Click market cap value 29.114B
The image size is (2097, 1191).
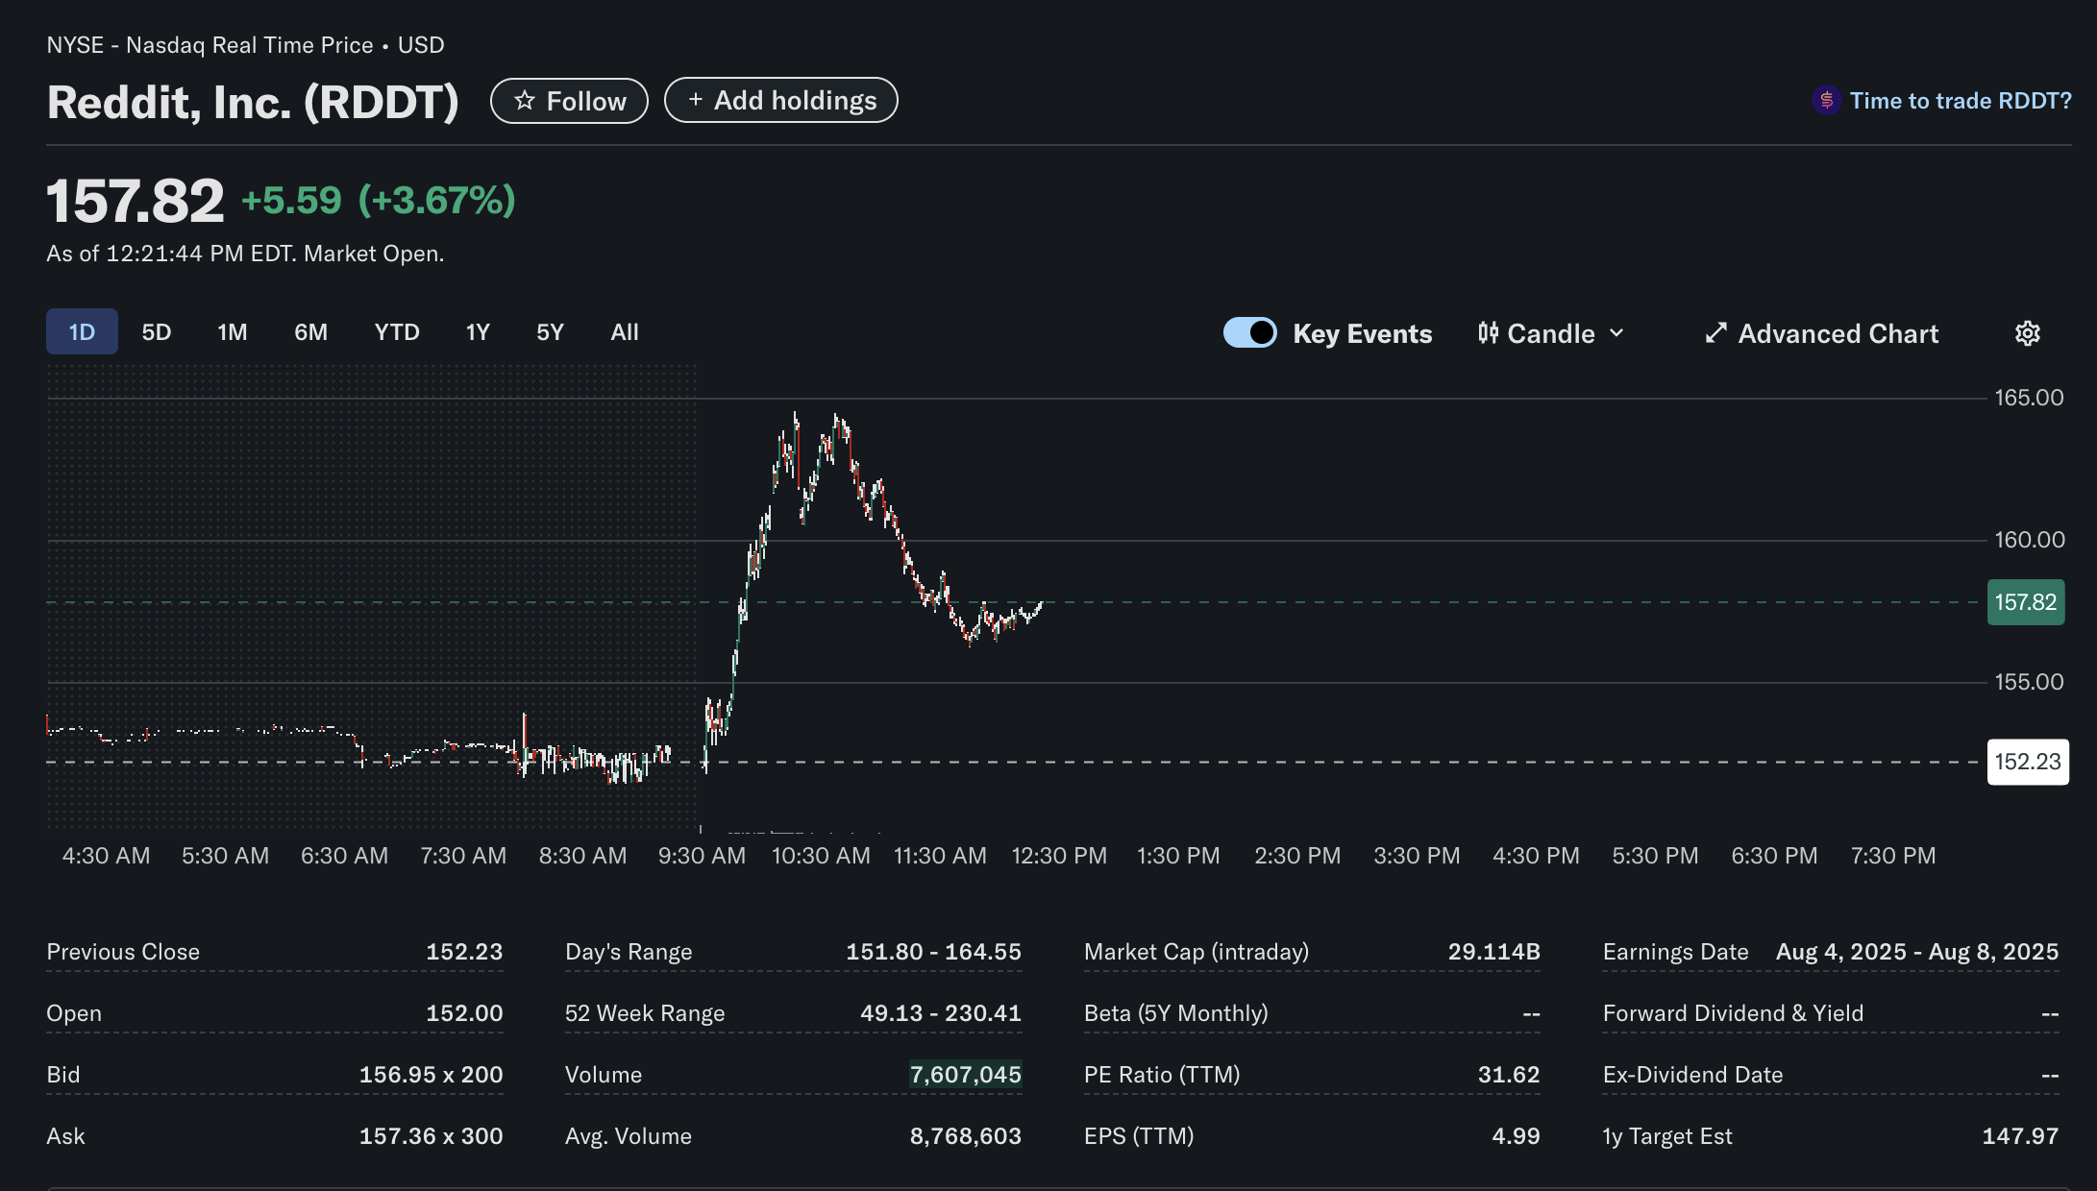1494,952
